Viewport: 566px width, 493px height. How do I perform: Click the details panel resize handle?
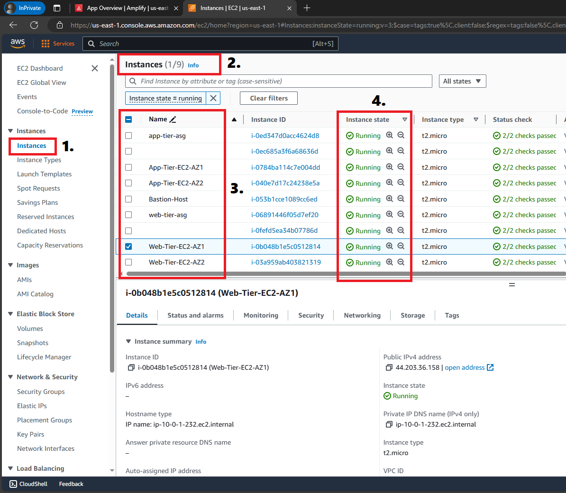click(x=512, y=285)
